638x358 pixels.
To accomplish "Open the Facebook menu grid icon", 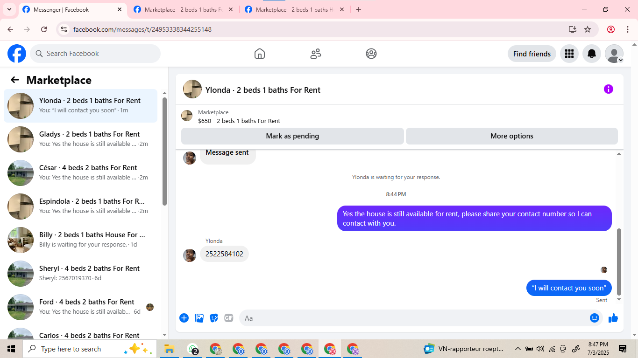I will tap(569, 54).
